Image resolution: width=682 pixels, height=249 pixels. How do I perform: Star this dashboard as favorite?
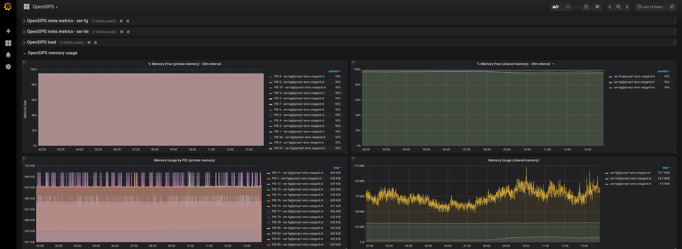coord(568,7)
